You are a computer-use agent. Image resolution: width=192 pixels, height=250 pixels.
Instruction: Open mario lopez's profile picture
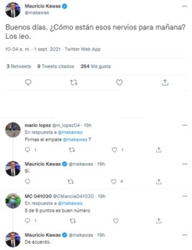click(x=13, y=130)
